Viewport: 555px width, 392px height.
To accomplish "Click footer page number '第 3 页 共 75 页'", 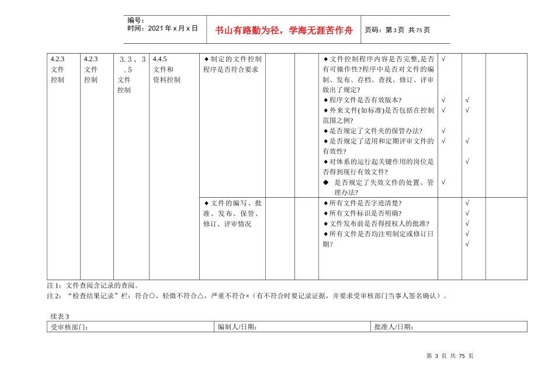I will [450, 356].
